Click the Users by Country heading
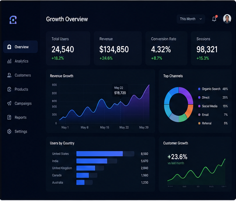 62,143
